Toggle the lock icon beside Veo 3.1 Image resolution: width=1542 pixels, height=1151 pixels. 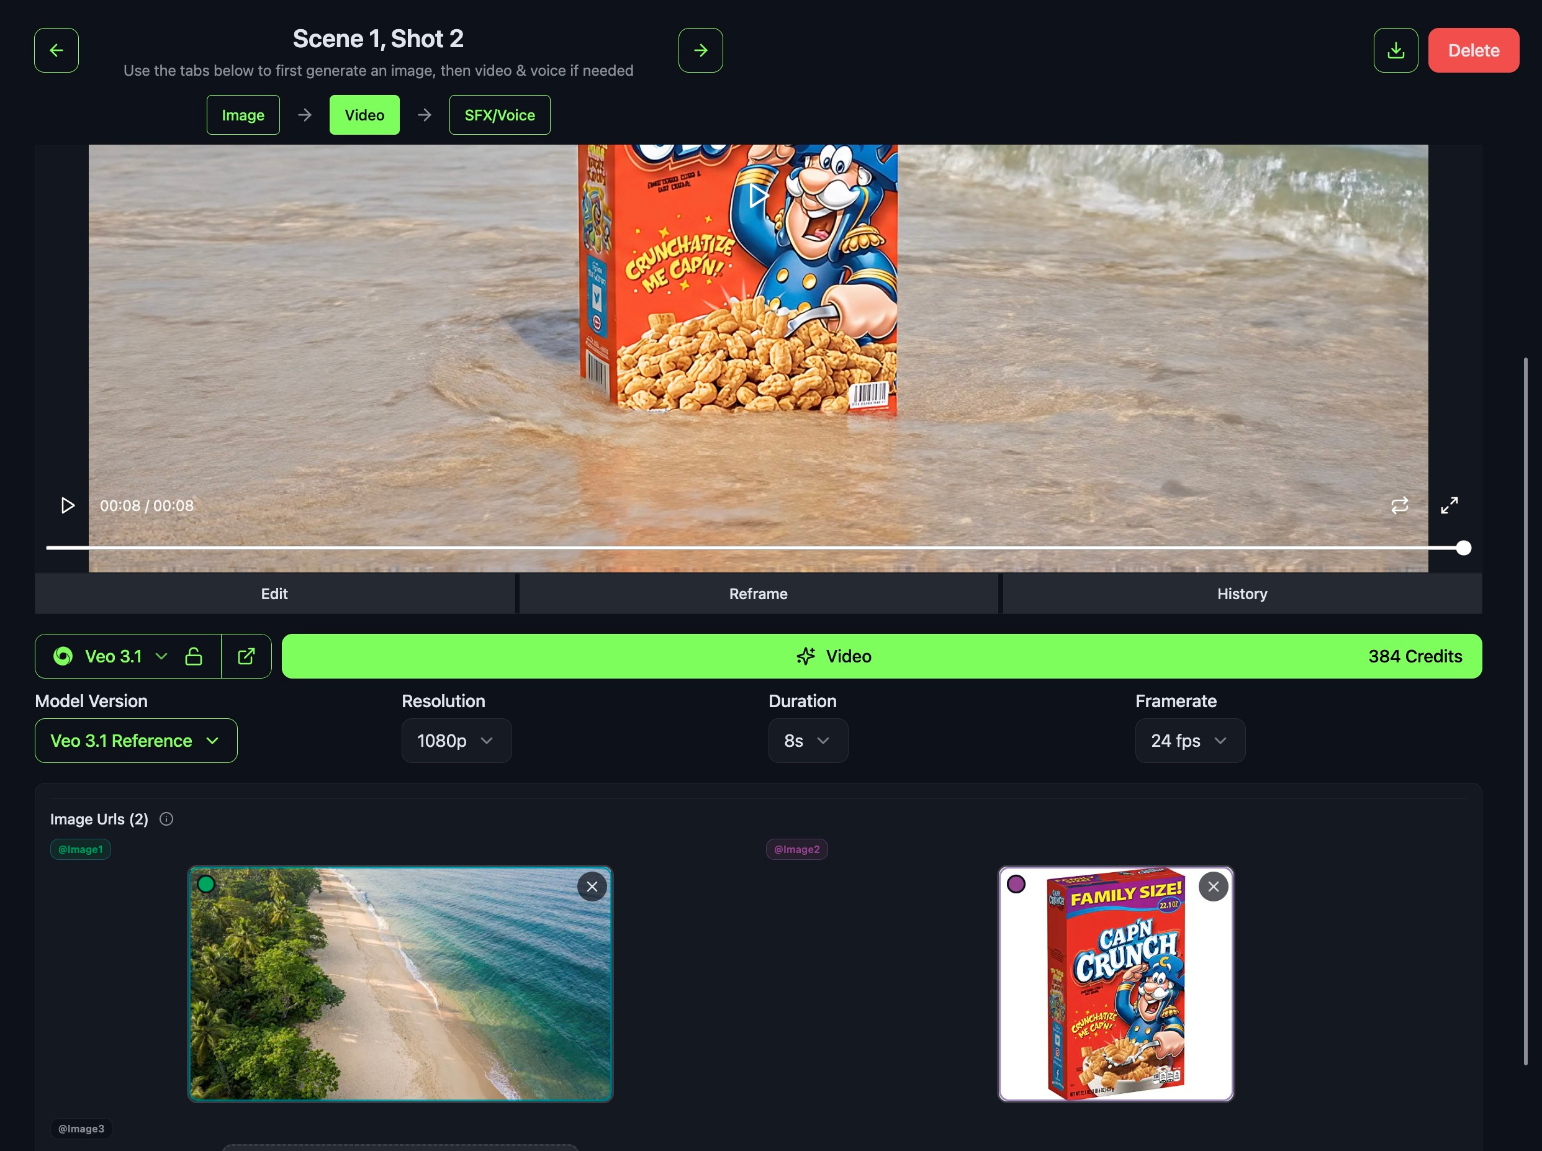194,656
